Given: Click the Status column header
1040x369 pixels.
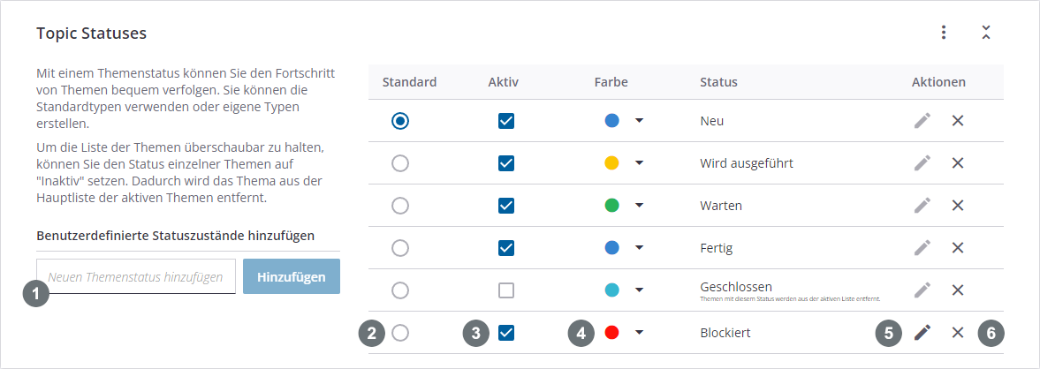Looking at the screenshot, I should tap(718, 82).
